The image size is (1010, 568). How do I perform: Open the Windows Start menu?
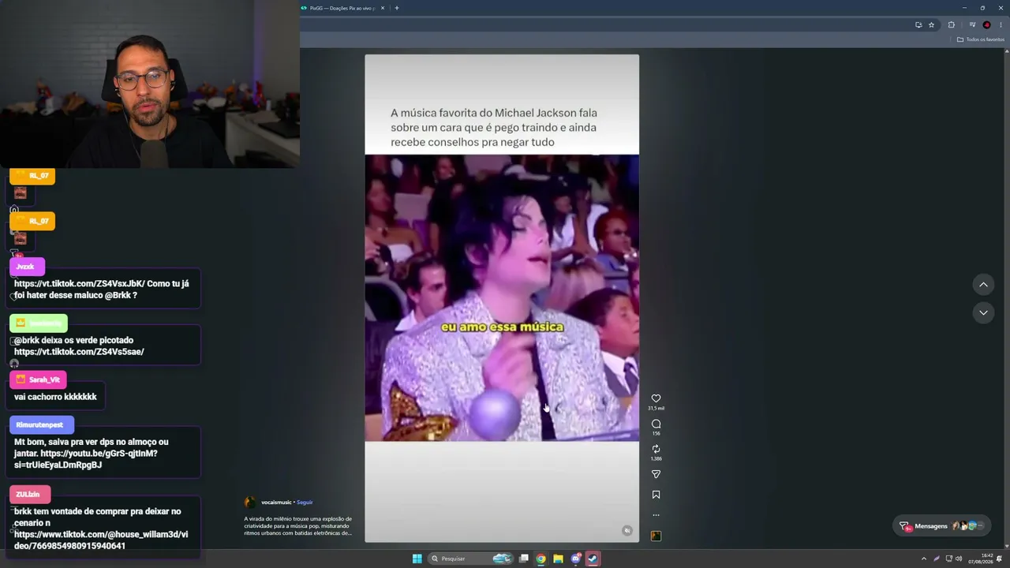417,559
